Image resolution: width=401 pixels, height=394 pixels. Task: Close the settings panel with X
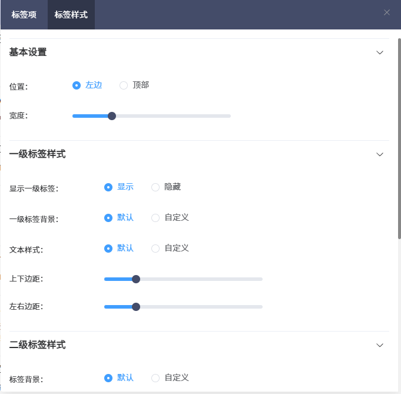pyautogui.click(x=387, y=12)
